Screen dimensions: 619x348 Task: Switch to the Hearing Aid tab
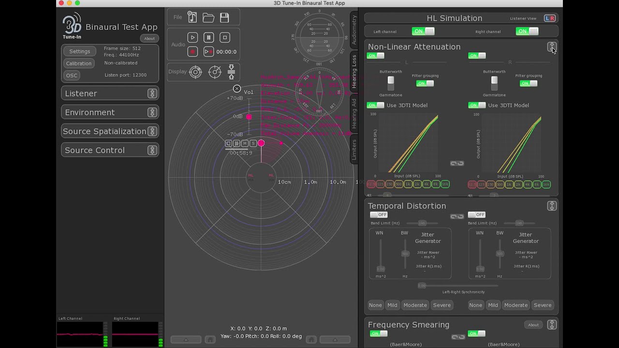click(x=354, y=114)
